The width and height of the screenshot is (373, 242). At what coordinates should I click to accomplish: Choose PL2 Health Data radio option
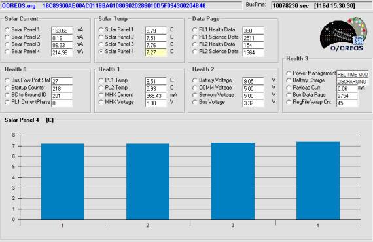[x=194, y=44]
